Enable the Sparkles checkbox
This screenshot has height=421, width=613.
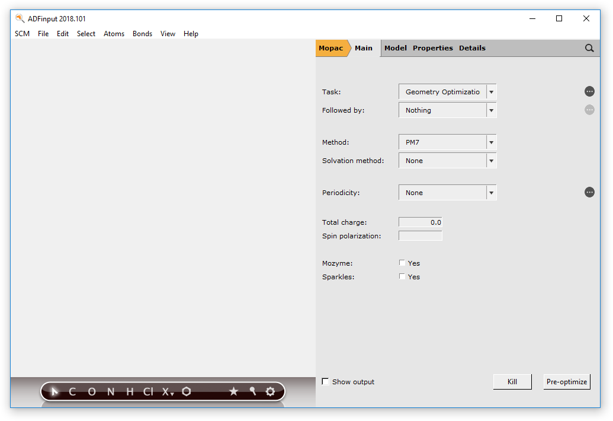coord(402,277)
